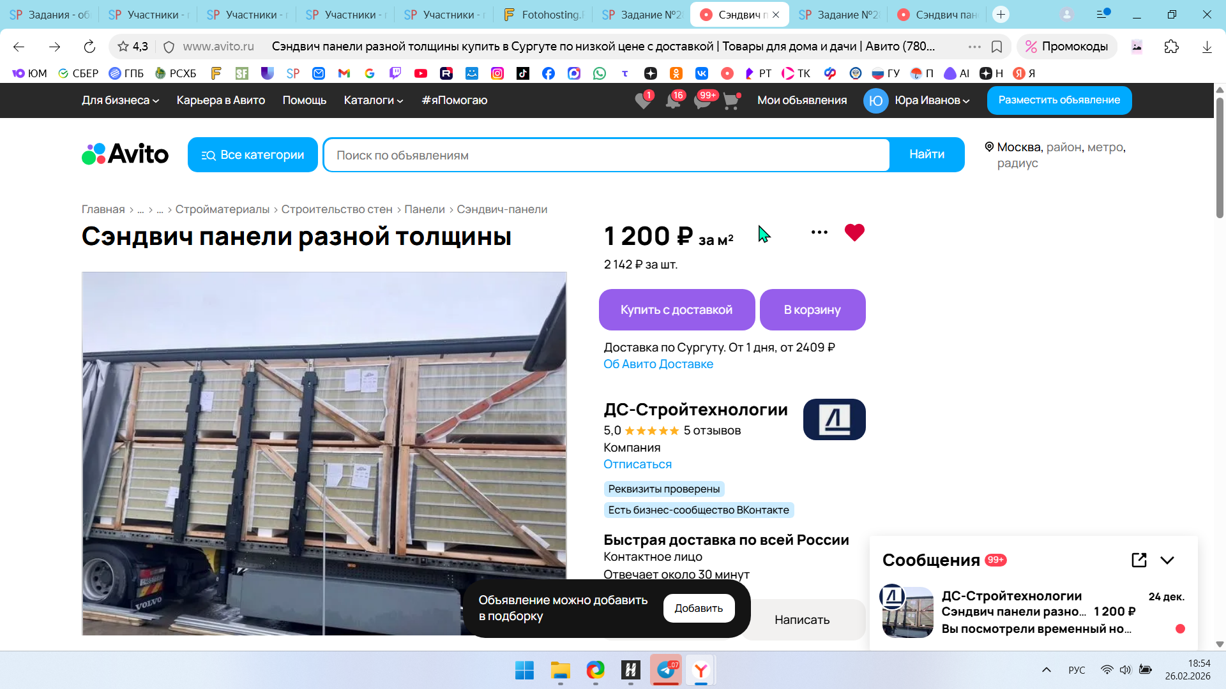Toggle red heart favorite on this listing

pyautogui.click(x=854, y=232)
